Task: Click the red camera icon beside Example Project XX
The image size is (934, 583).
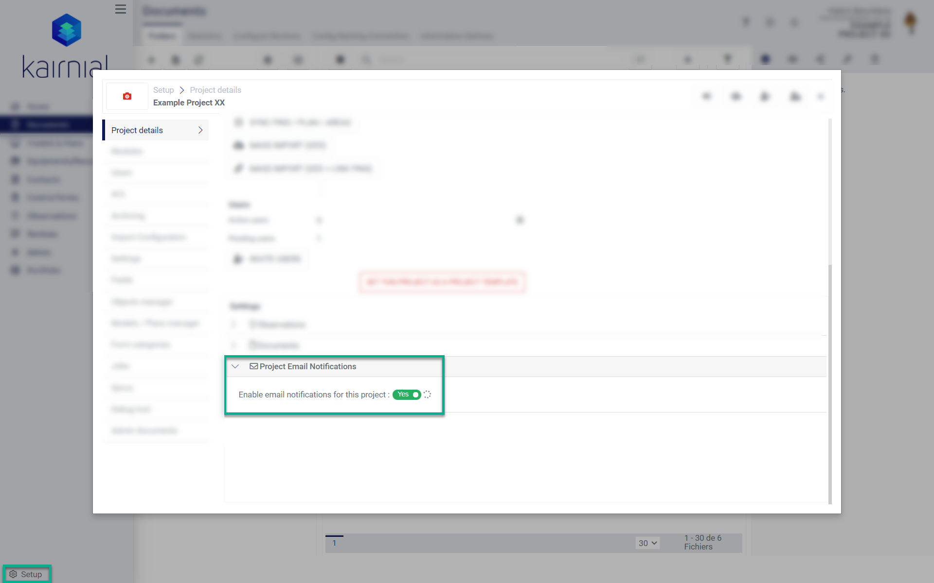Action: [x=126, y=96]
